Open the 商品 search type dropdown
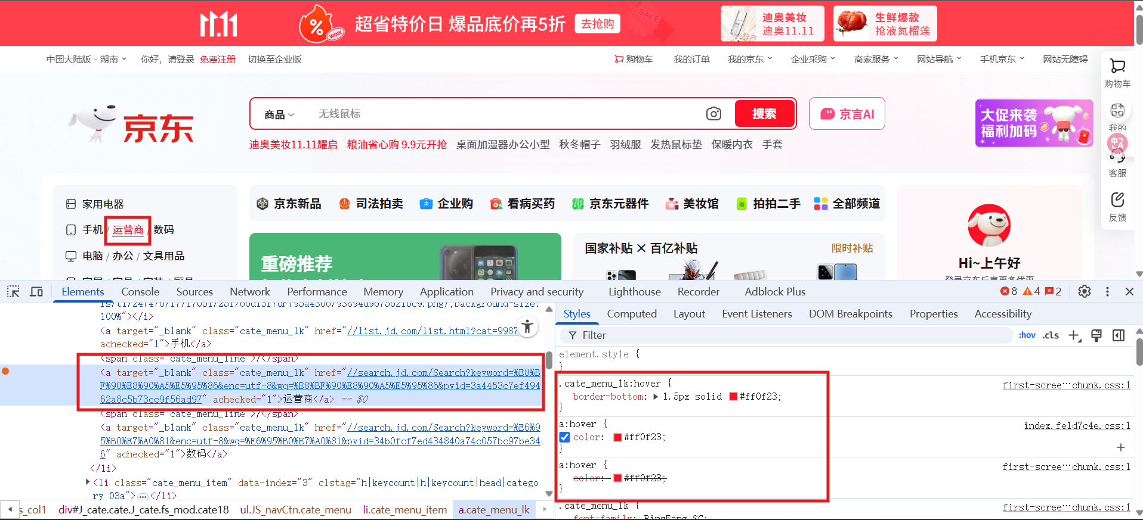Screen dimensions: 1143x520 [279, 114]
